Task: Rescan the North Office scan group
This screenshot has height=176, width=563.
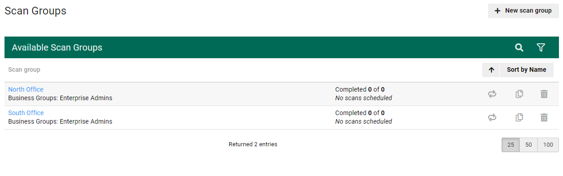Action: [x=492, y=94]
